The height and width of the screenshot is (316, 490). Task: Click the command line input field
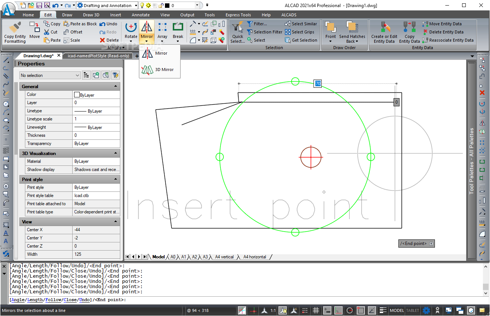click(246, 300)
